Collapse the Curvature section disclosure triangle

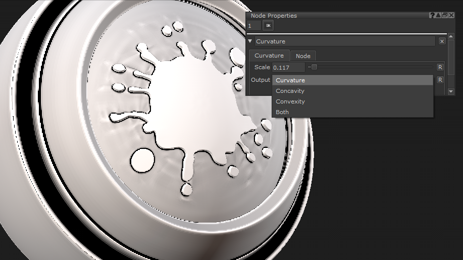click(250, 41)
